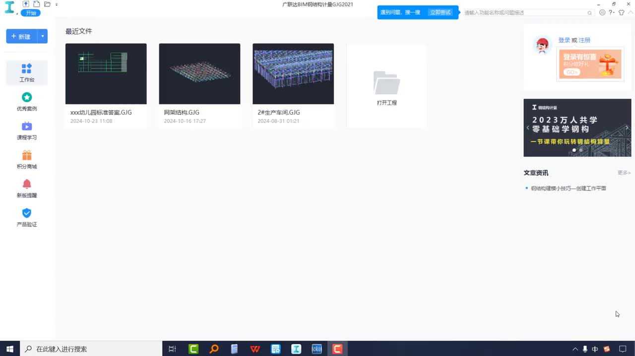Image resolution: width=635 pixels, height=356 pixels.
Task: Click the application logo menu
Action: tap(9, 7)
